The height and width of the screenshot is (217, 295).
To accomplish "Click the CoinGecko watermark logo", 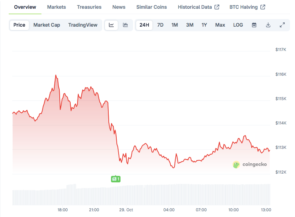I will click(x=250, y=164).
